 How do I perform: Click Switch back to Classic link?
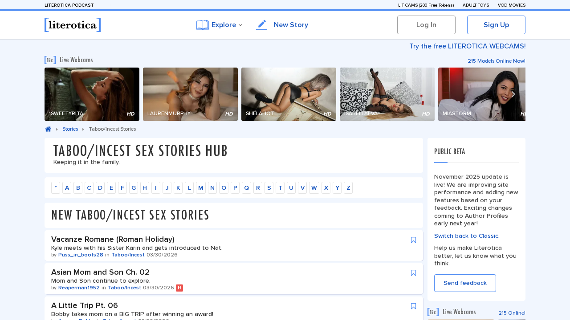click(x=467, y=236)
